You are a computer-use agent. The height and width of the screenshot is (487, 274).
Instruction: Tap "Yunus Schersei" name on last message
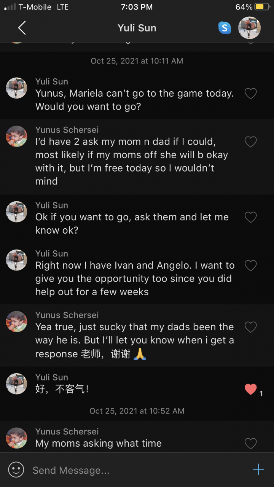pyautogui.click(x=67, y=431)
